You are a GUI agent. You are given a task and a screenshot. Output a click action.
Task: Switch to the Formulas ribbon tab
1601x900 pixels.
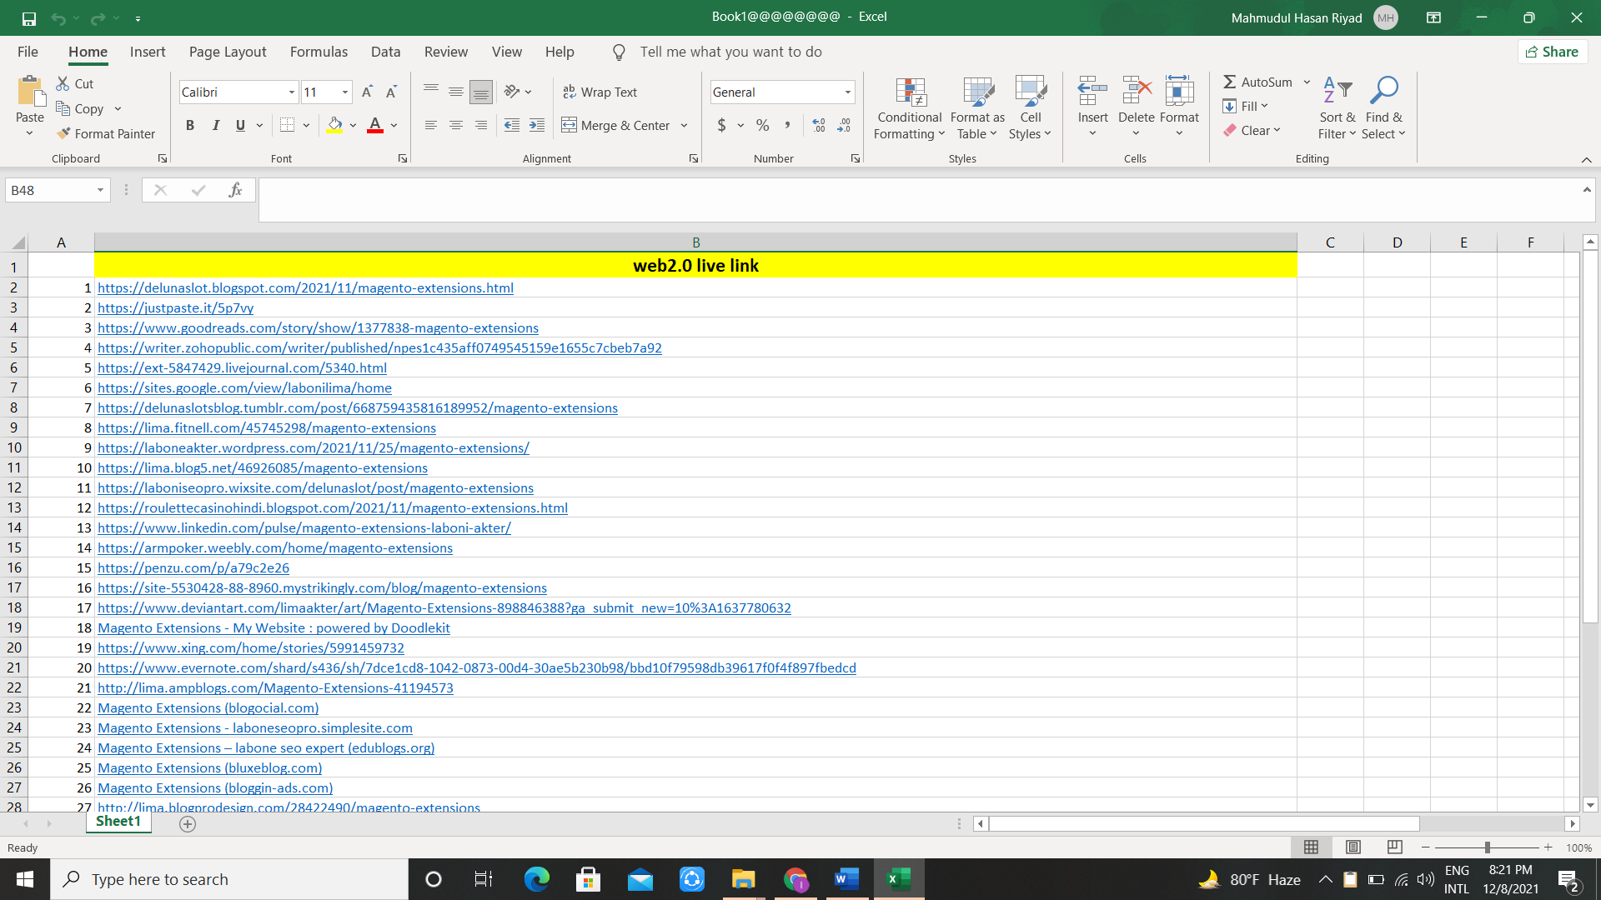tap(319, 52)
